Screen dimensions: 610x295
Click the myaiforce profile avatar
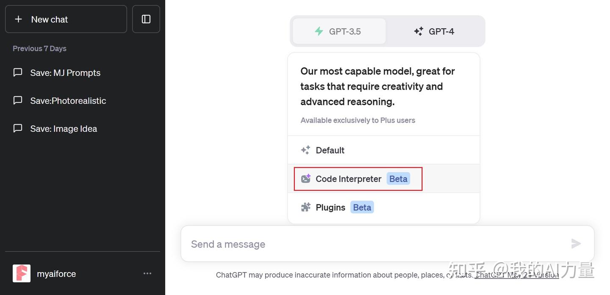click(x=22, y=273)
